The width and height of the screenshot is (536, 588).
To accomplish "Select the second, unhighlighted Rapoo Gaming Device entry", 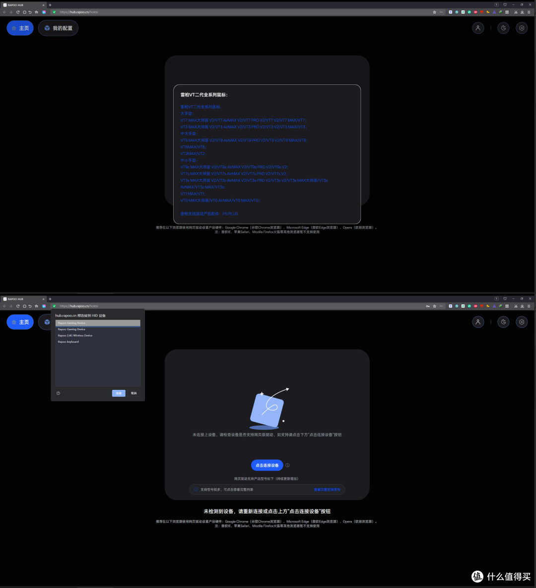I will click(x=98, y=329).
